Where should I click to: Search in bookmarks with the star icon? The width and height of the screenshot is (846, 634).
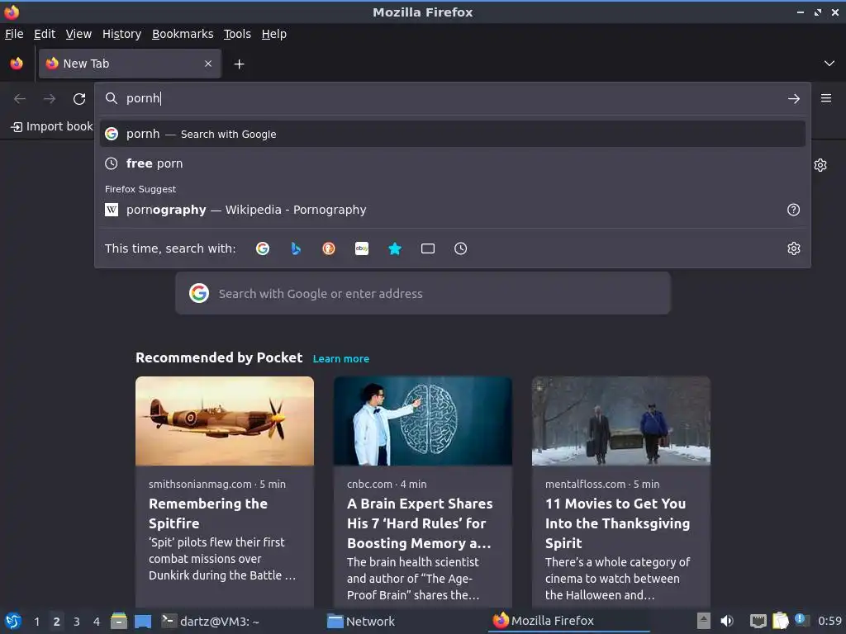point(395,248)
